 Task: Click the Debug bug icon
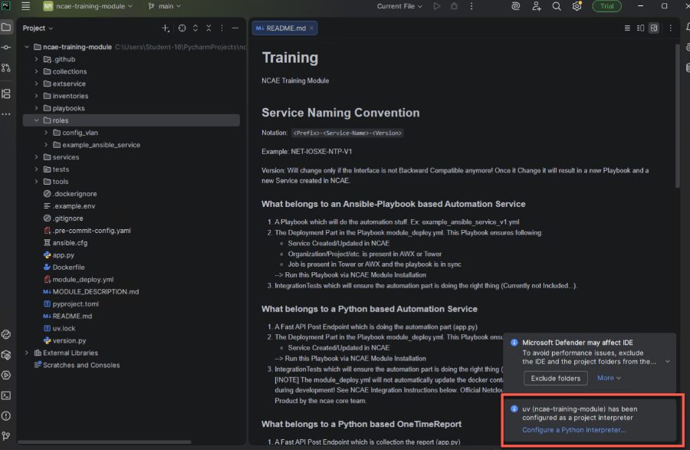coord(454,6)
